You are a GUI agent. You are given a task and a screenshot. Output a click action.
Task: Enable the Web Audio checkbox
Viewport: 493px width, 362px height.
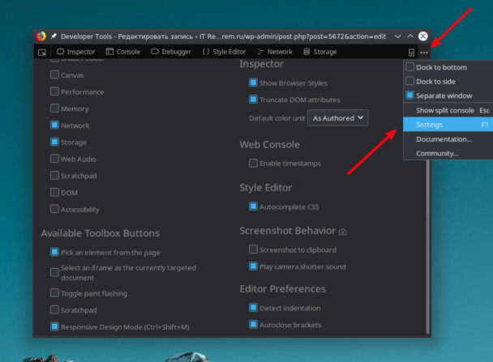pyautogui.click(x=54, y=159)
